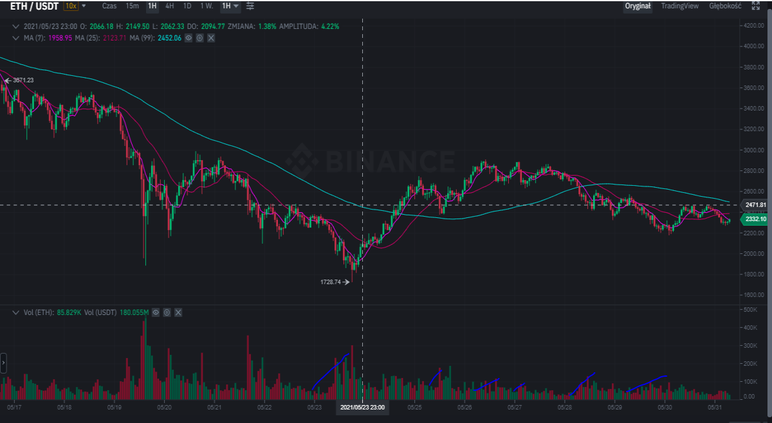
Task: Select the 1H interval
Action: [152, 6]
